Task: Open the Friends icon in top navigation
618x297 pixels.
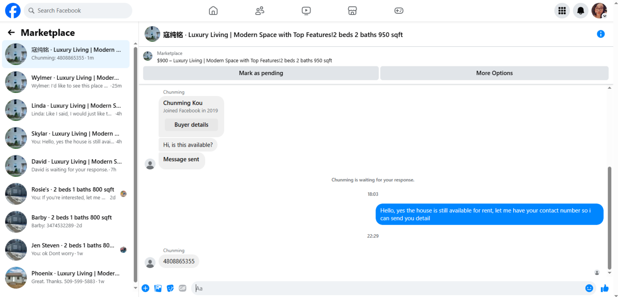Action: (260, 11)
